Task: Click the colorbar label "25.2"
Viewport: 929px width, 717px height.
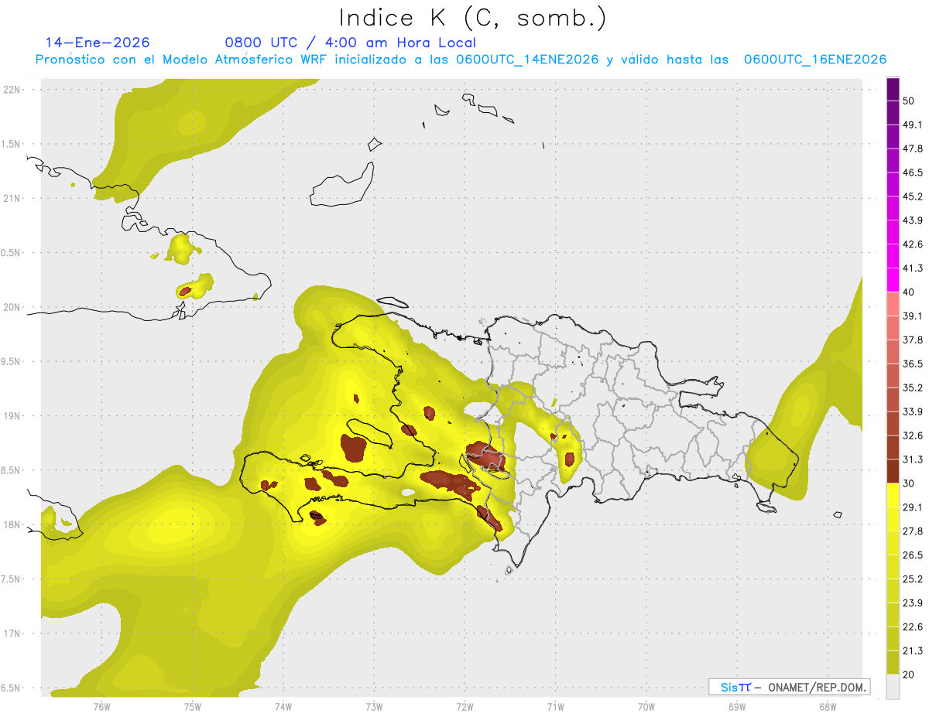Action: pyautogui.click(x=913, y=579)
